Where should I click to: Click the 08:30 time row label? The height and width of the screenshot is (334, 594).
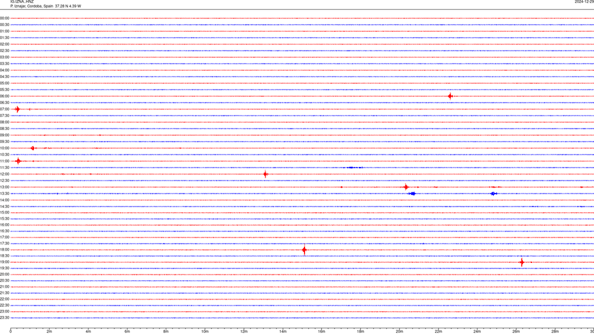[x=4, y=129]
